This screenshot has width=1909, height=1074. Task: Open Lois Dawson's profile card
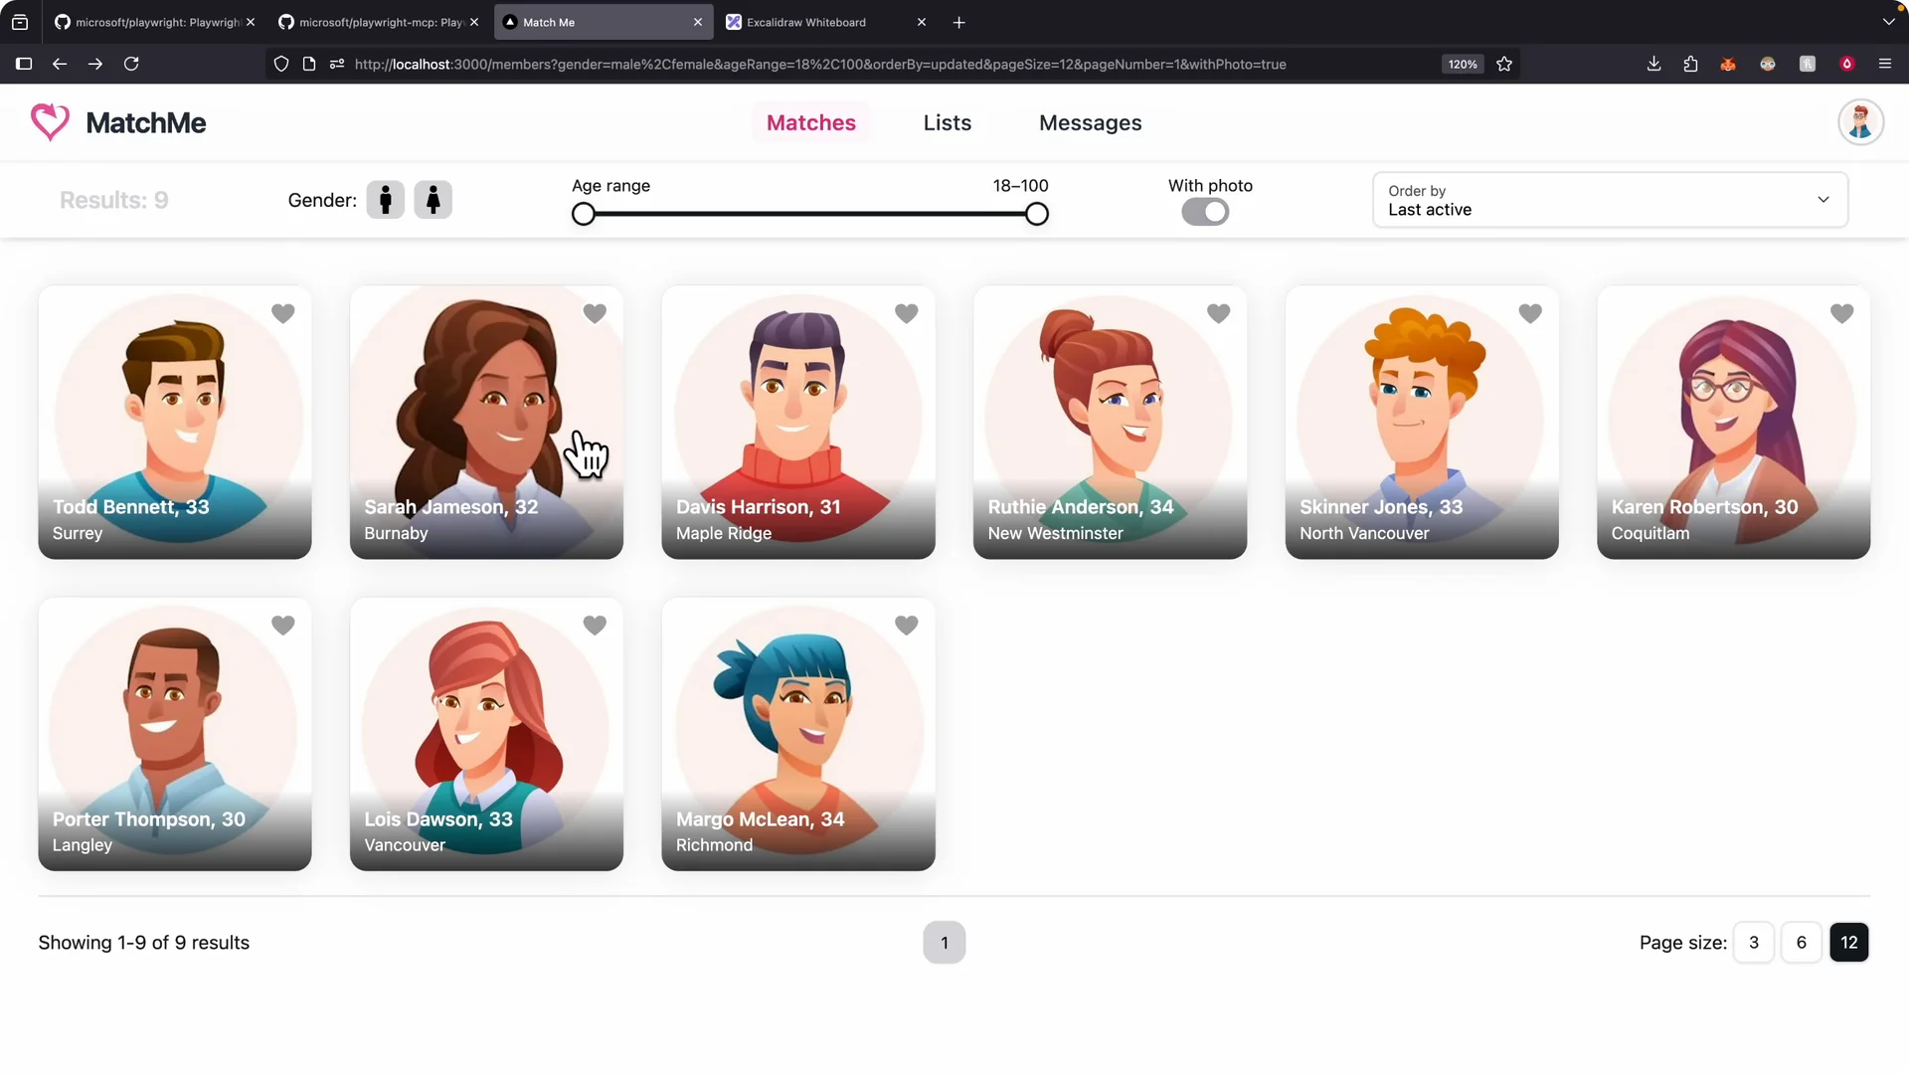pos(486,734)
